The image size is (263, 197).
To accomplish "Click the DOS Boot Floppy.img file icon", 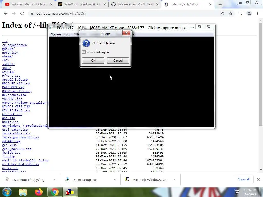I will [x=7, y=179].
